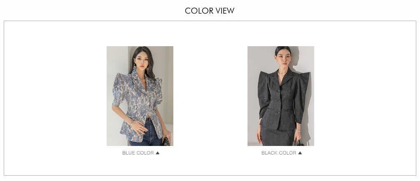Click the black handbag in blue jacket photo
The image size is (420, 181).
(166, 142)
